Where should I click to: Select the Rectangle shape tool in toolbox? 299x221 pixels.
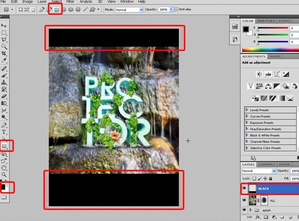point(4,146)
